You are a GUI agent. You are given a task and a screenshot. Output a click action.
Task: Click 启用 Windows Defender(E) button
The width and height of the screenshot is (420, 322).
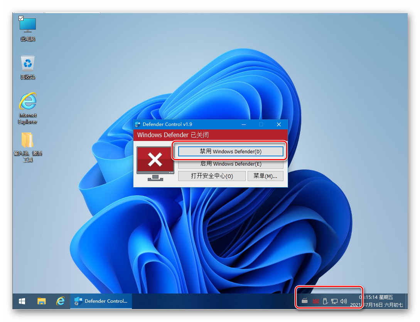231,164
